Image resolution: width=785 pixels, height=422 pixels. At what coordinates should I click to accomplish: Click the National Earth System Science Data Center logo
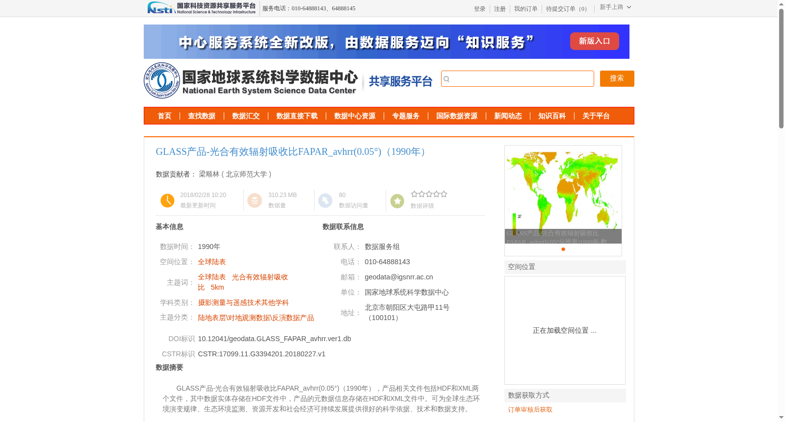251,80
